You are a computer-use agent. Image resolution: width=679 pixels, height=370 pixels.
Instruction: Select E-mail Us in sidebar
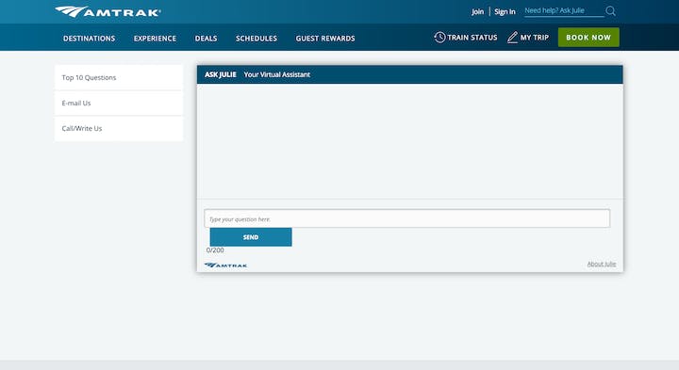(119, 103)
